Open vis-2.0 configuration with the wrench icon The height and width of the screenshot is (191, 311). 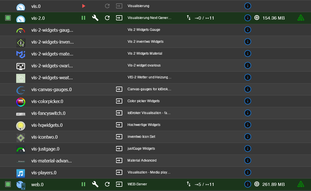[95, 18]
